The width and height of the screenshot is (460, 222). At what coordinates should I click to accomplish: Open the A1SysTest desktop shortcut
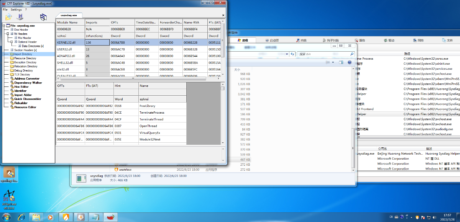coord(8,200)
